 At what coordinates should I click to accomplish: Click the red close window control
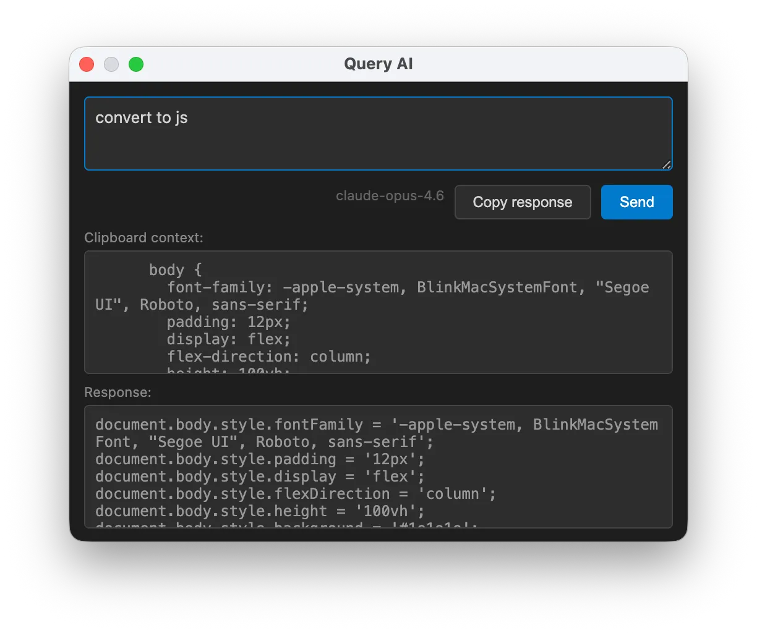(x=86, y=64)
